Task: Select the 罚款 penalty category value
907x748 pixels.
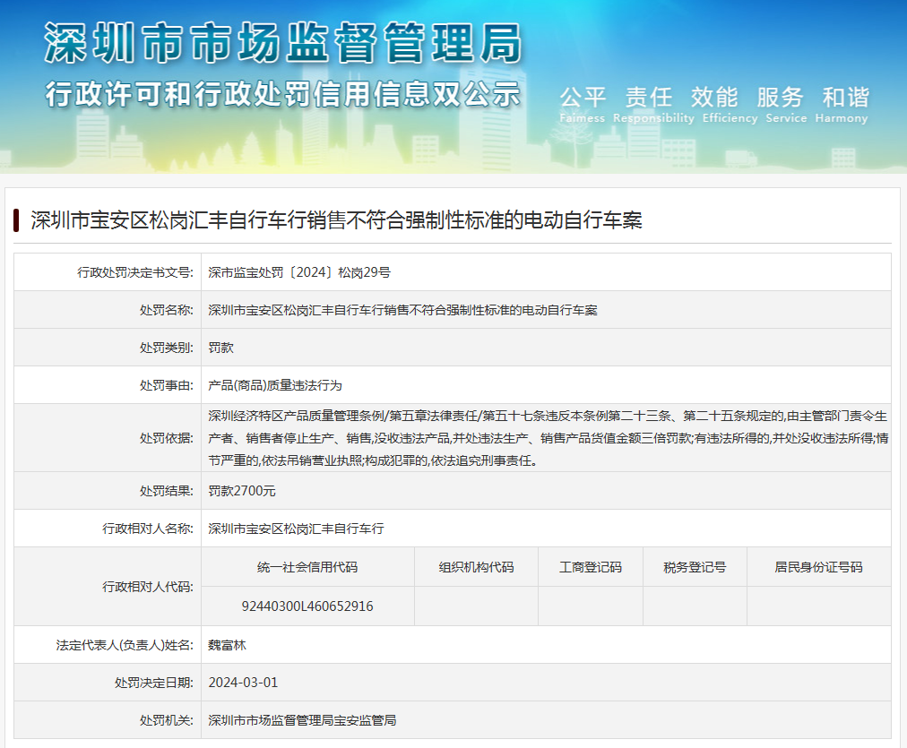Action: pos(221,348)
